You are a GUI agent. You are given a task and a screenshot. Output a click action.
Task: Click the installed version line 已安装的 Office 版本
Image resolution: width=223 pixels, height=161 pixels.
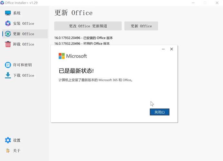tap(83, 38)
